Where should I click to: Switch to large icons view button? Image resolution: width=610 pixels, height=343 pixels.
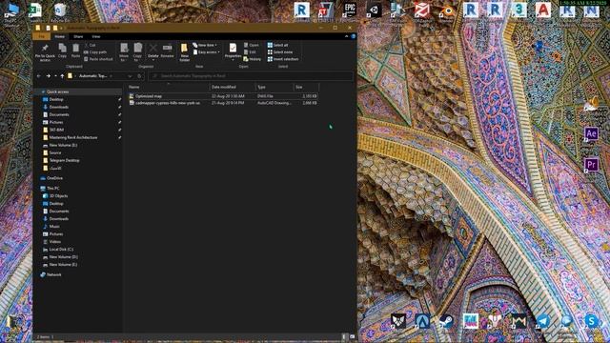coord(353,336)
